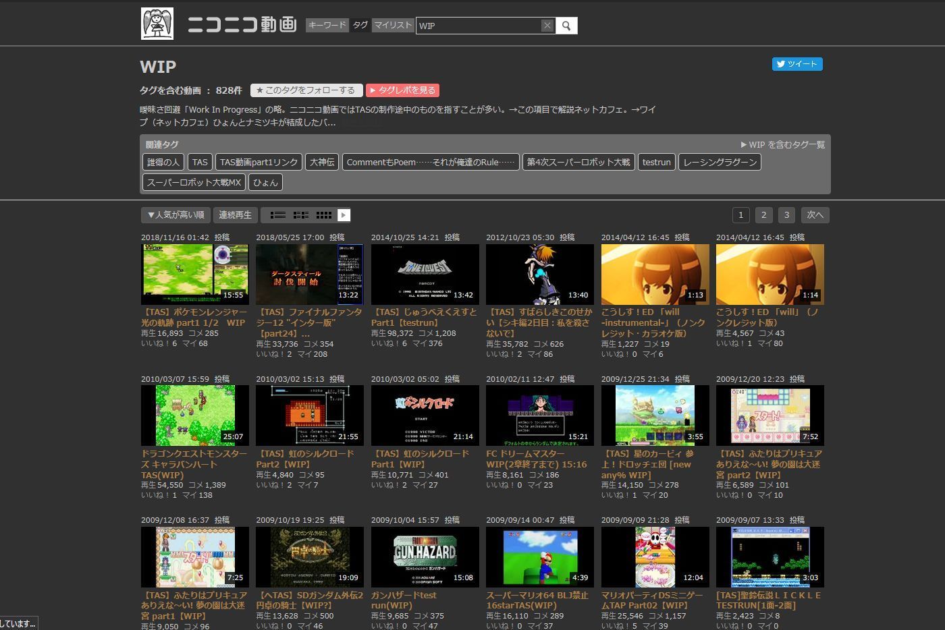This screenshot has height=630, width=945.
Task: Start 連続再生 continuous playback
Action: [236, 215]
